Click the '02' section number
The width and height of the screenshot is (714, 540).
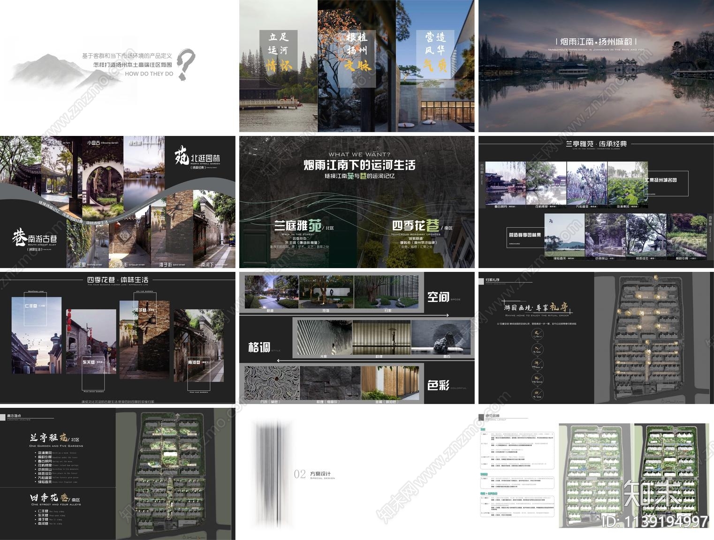coord(300,474)
